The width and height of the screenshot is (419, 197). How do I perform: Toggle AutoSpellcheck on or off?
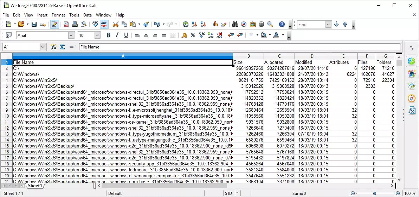(x=104, y=24)
